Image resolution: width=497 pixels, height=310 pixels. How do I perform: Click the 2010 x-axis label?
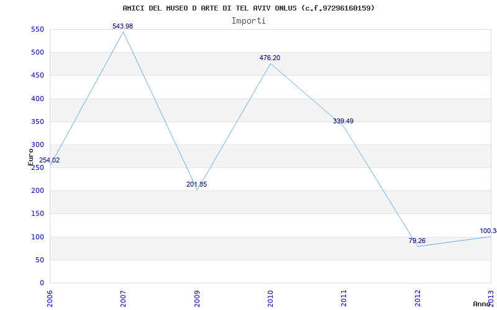270,298
